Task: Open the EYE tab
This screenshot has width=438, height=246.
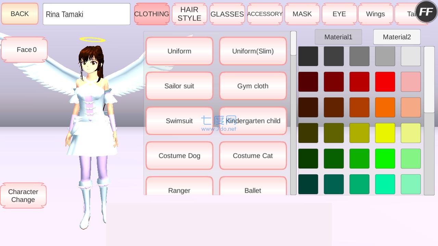Action: pos(339,14)
